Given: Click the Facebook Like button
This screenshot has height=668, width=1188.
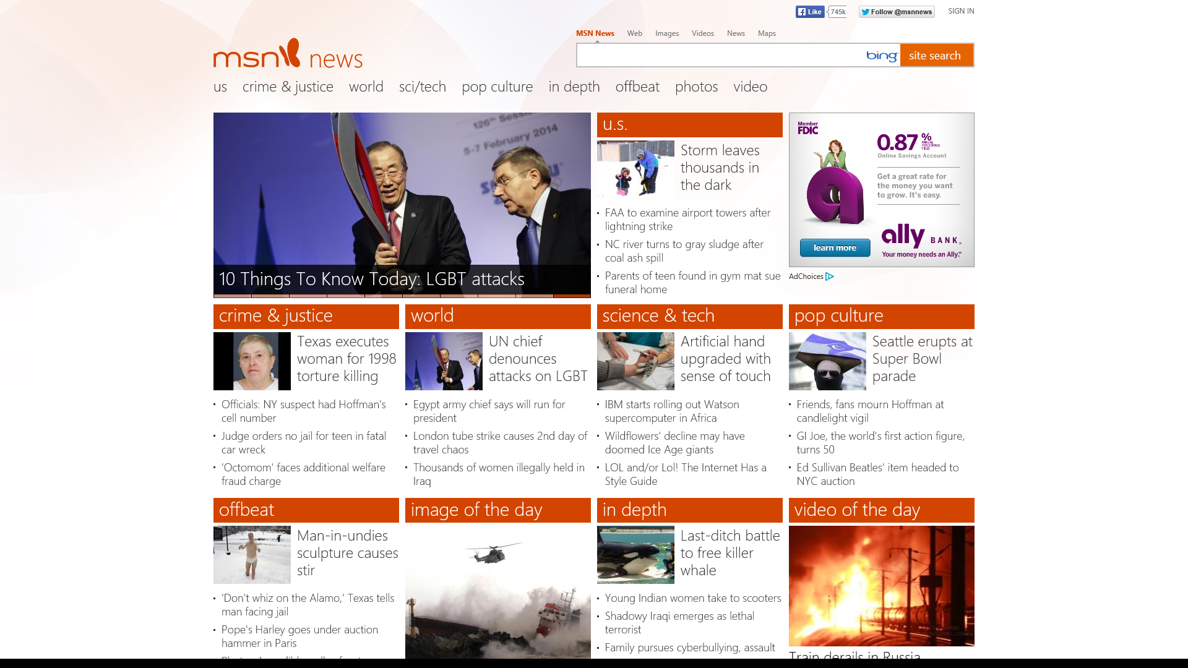Looking at the screenshot, I should 809,12.
